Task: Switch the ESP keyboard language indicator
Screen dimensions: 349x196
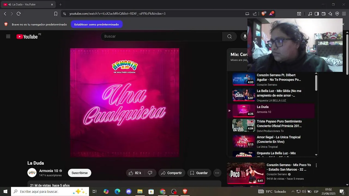Action: (316, 192)
